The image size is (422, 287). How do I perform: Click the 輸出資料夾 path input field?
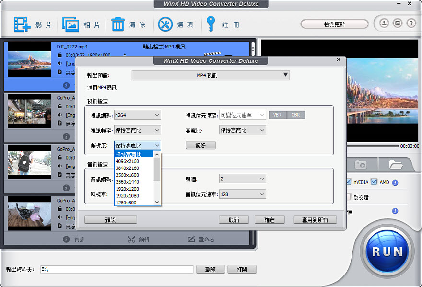tap(117, 269)
